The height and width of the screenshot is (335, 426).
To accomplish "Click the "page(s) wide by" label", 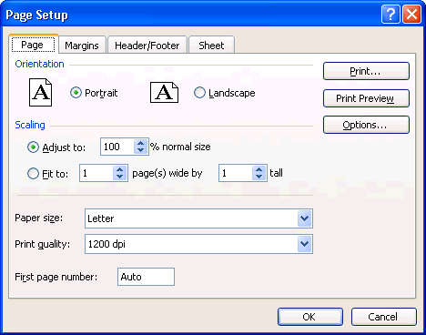I will (x=167, y=173).
